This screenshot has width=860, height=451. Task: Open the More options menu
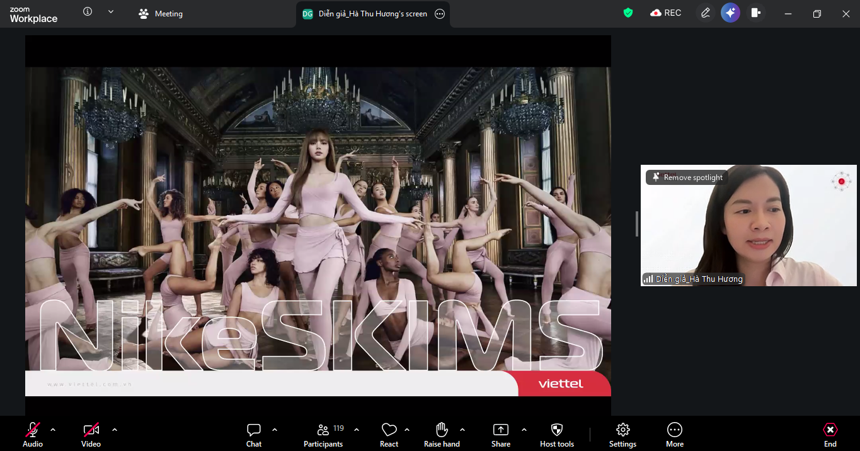coord(674,435)
